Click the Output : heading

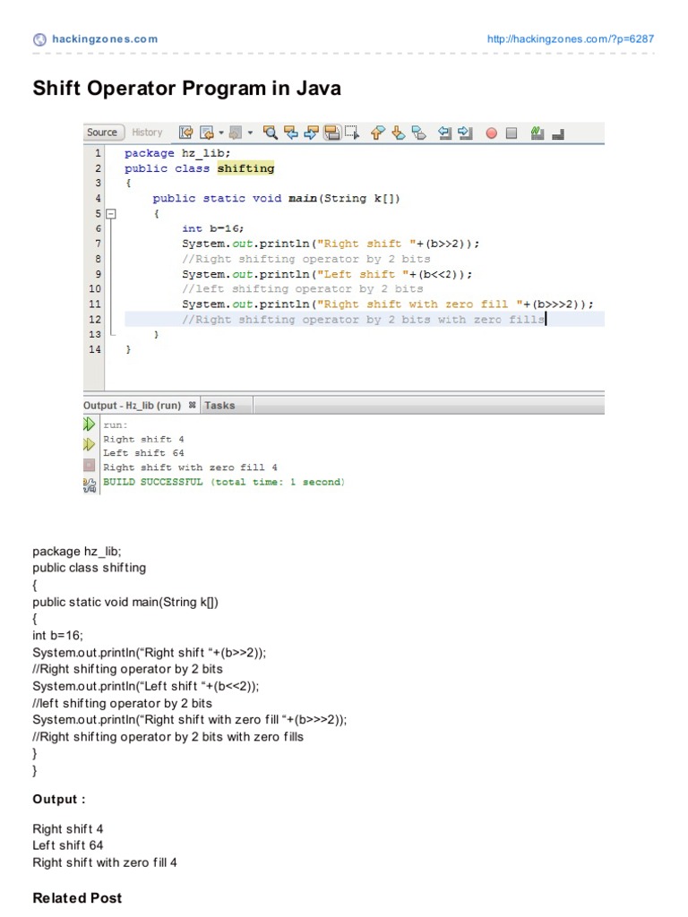click(x=59, y=800)
